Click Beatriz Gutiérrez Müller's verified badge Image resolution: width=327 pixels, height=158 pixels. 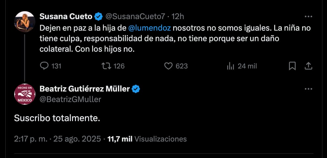point(136,89)
